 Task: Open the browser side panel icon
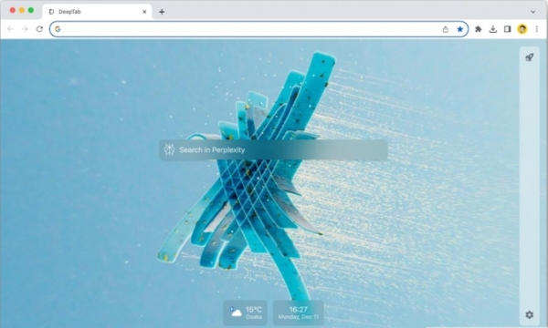[507, 29]
